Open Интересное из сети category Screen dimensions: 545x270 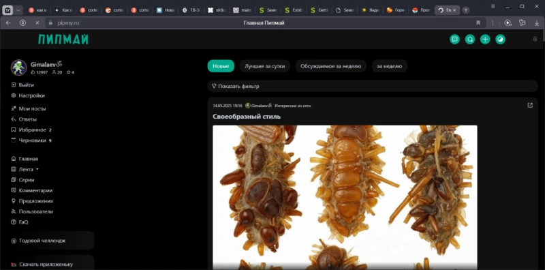tap(293, 106)
